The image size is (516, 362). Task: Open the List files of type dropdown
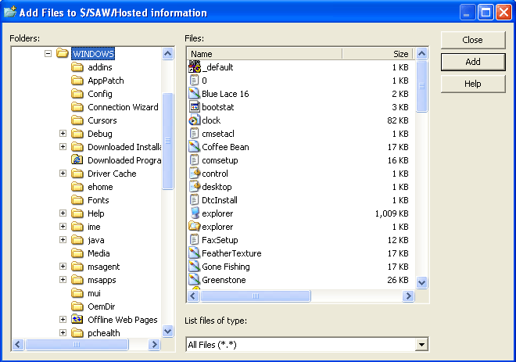(x=422, y=344)
